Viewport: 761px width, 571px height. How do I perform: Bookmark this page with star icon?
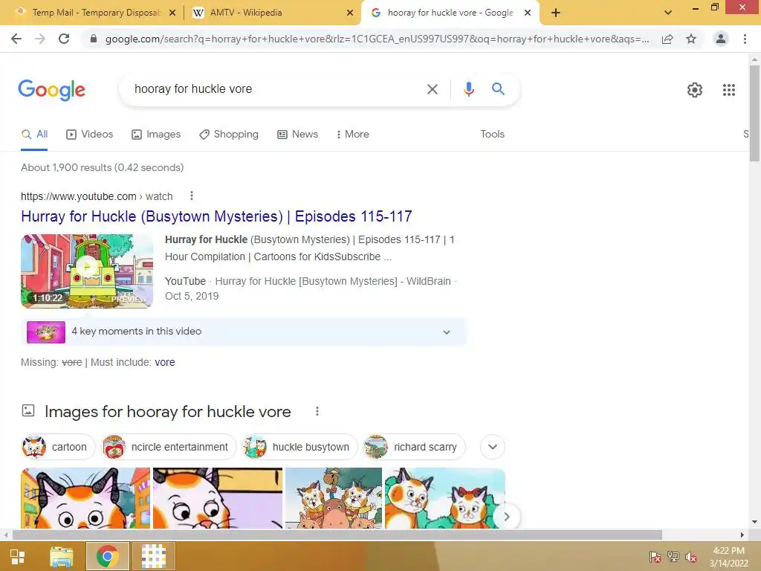click(691, 39)
